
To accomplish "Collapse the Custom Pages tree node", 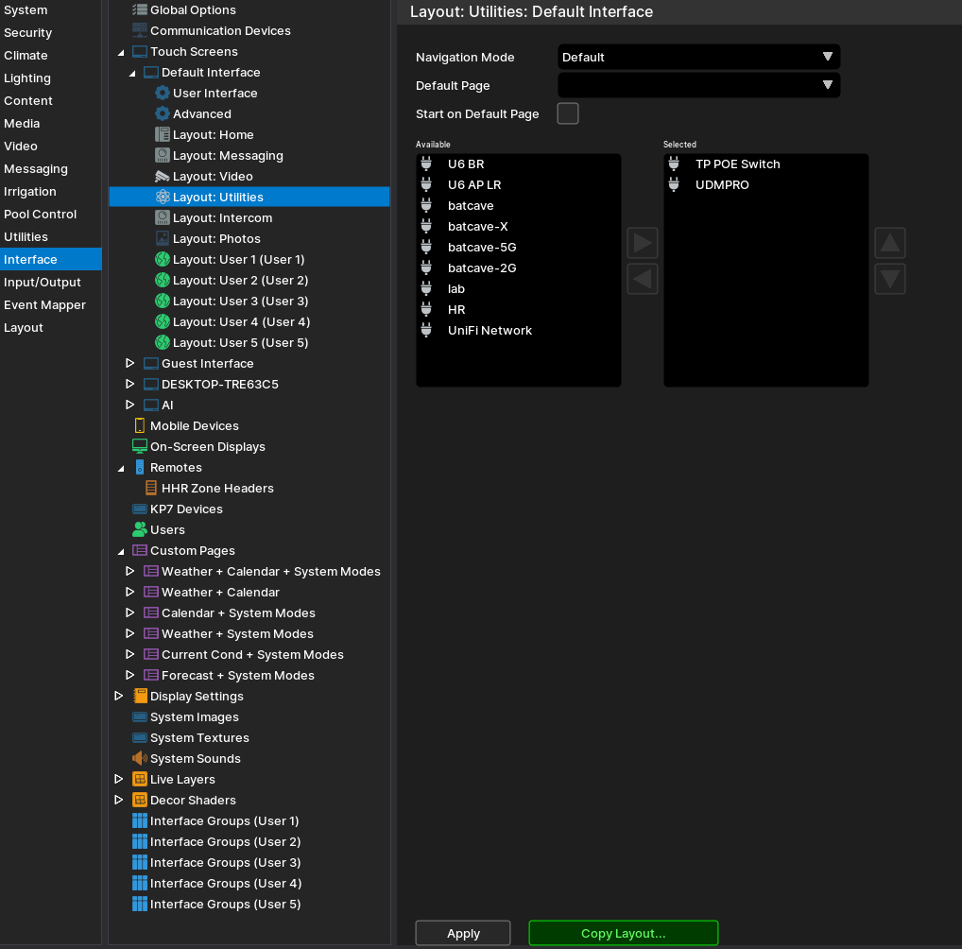I will point(120,551).
